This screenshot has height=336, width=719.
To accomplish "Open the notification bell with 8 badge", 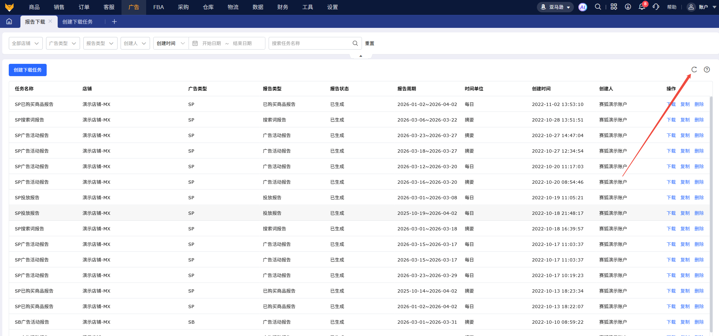I will pyautogui.click(x=642, y=7).
